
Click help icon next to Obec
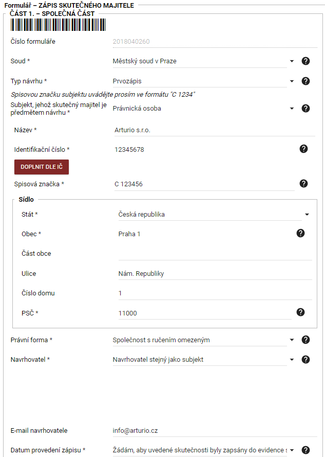pyautogui.click(x=300, y=233)
